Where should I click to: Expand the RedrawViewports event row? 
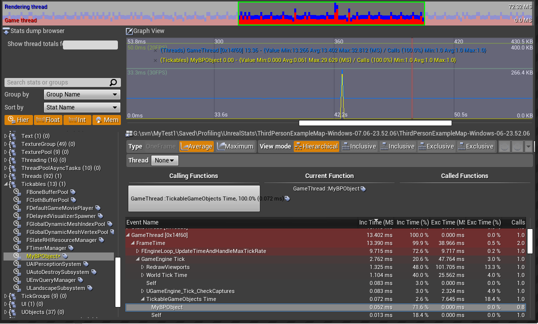coord(143,267)
